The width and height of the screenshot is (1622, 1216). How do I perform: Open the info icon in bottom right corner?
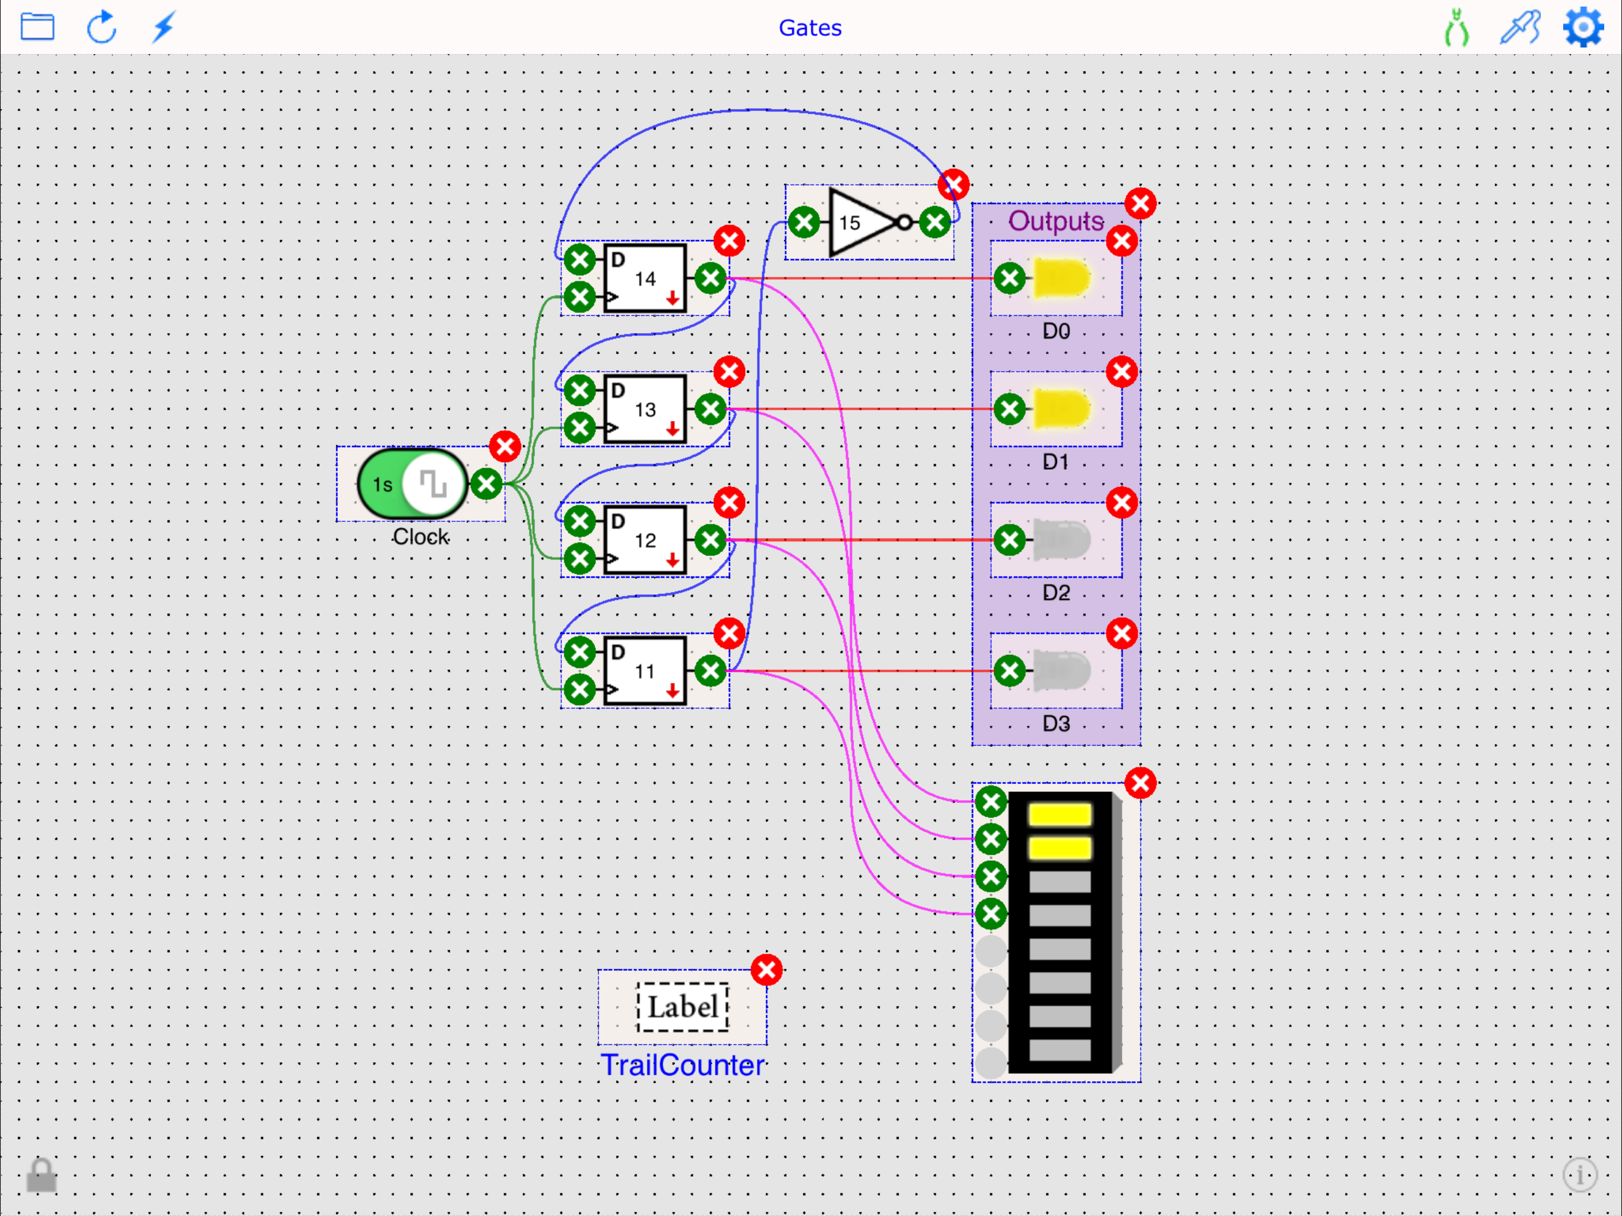click(1580, 1175)
